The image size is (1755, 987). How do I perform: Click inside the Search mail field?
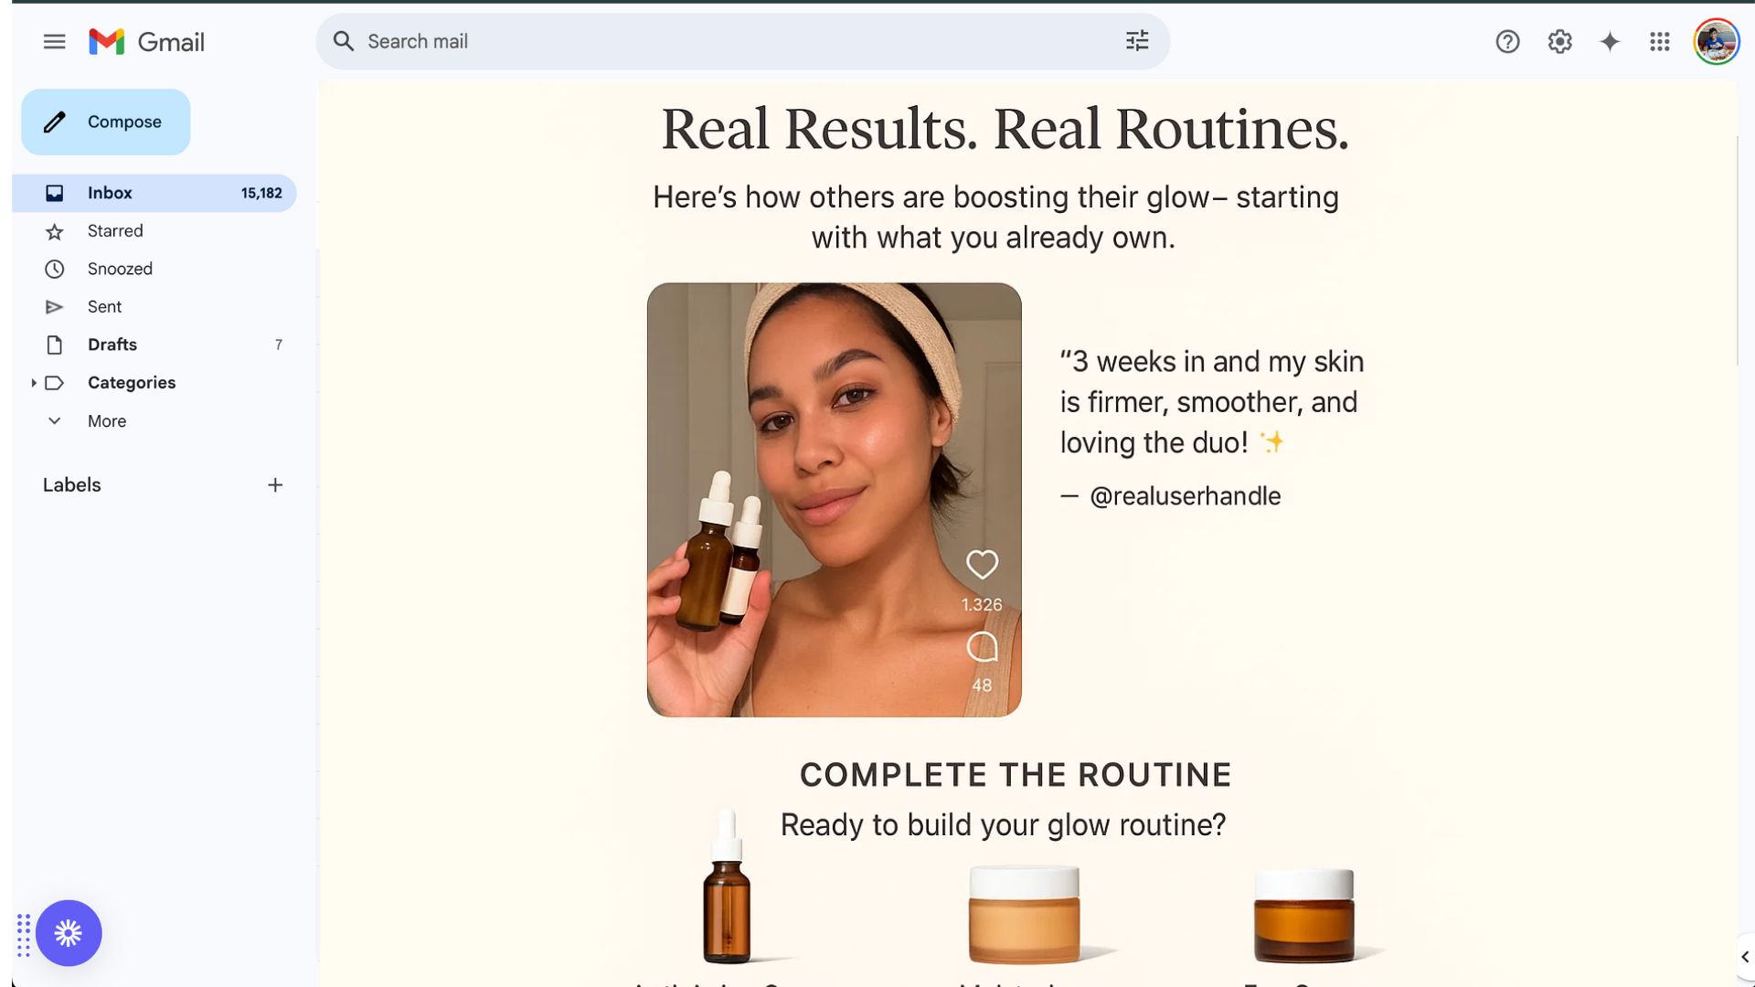[x=731, y=41]
